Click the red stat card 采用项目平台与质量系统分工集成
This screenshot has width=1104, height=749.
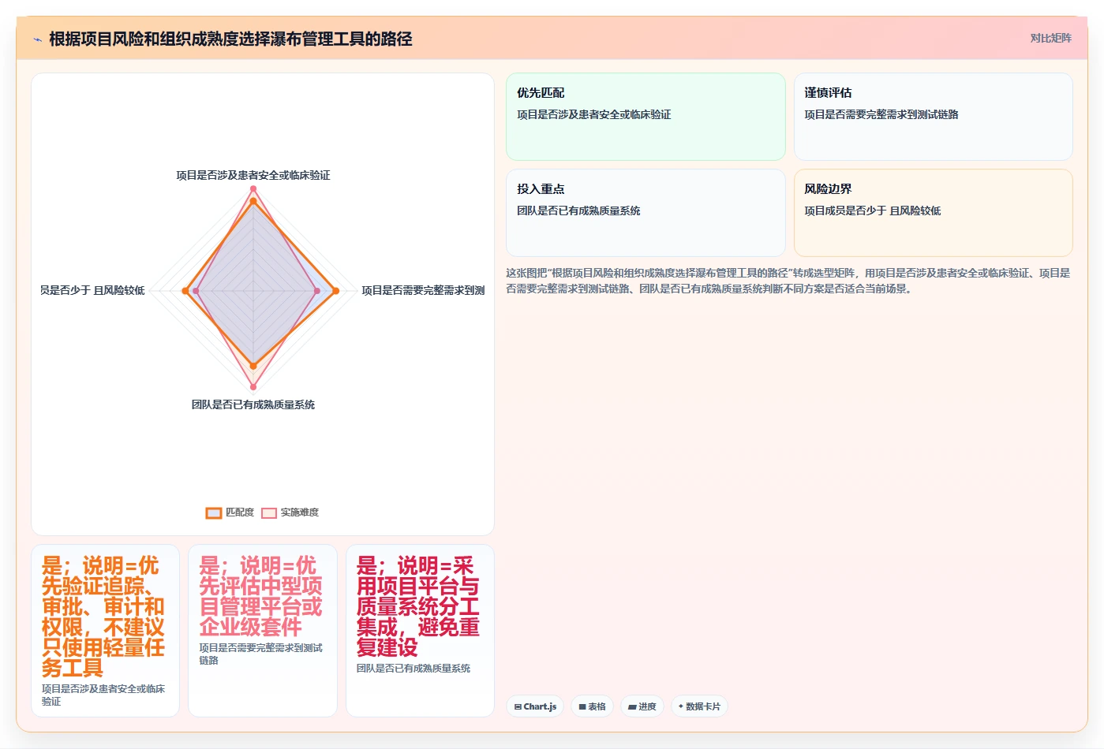coord(420,631)
